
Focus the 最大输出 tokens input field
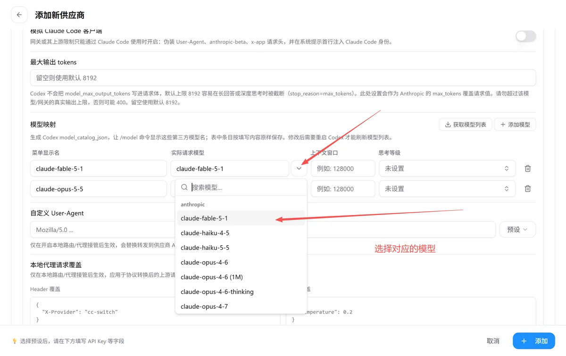[x=283, y=78]
